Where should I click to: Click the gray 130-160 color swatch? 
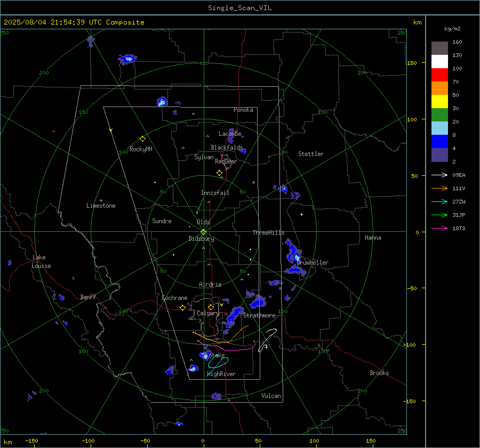(439, 48)
